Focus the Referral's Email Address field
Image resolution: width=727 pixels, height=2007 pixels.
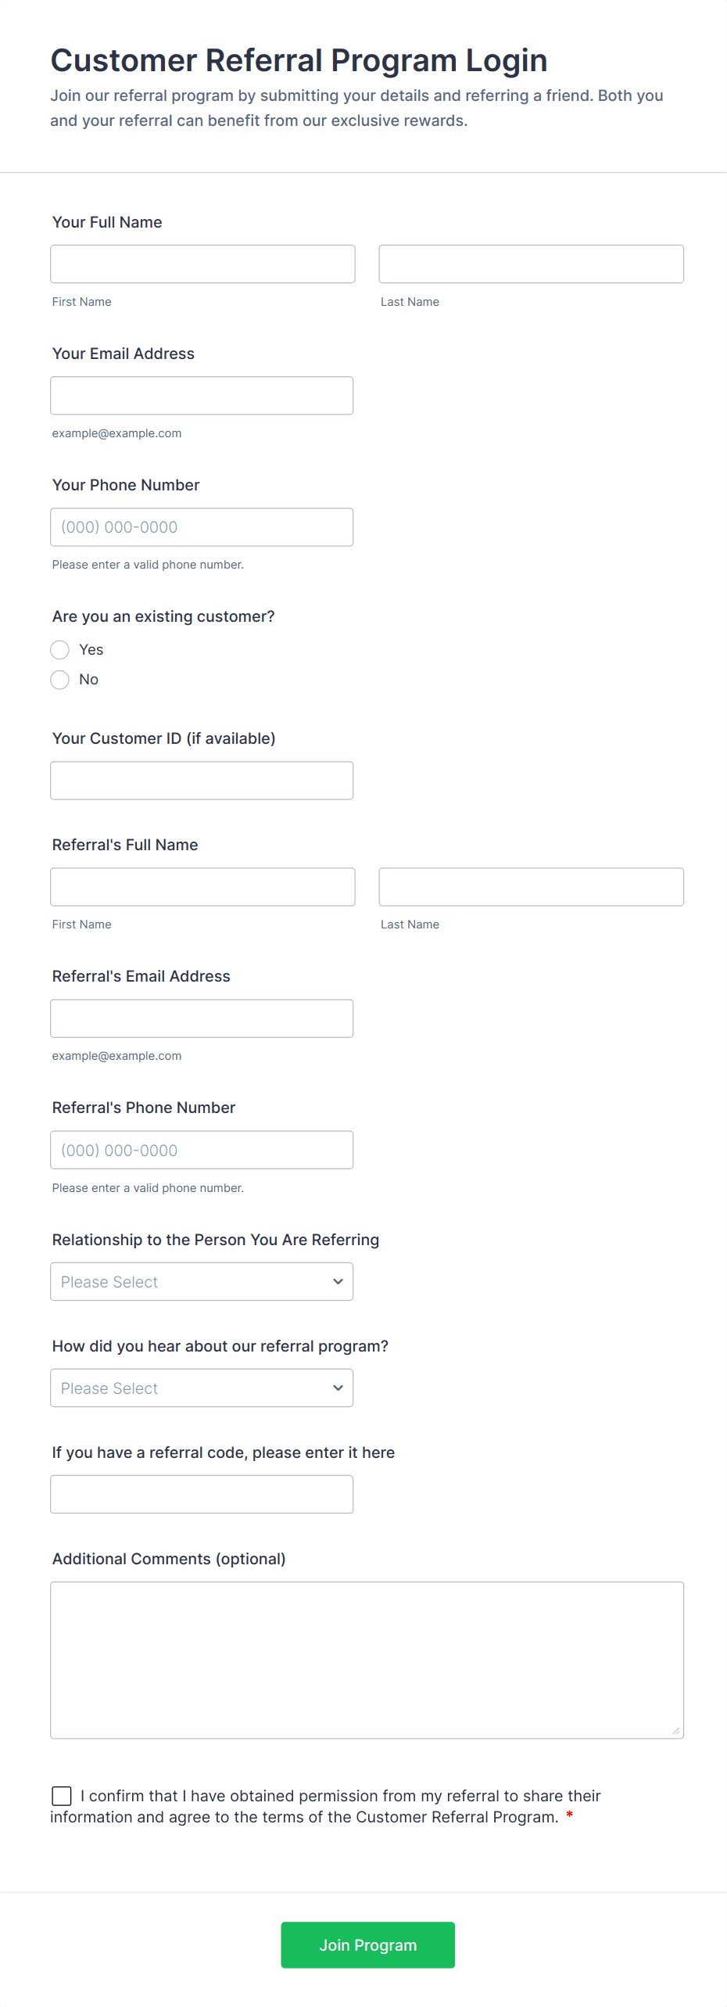(201, 1018)
